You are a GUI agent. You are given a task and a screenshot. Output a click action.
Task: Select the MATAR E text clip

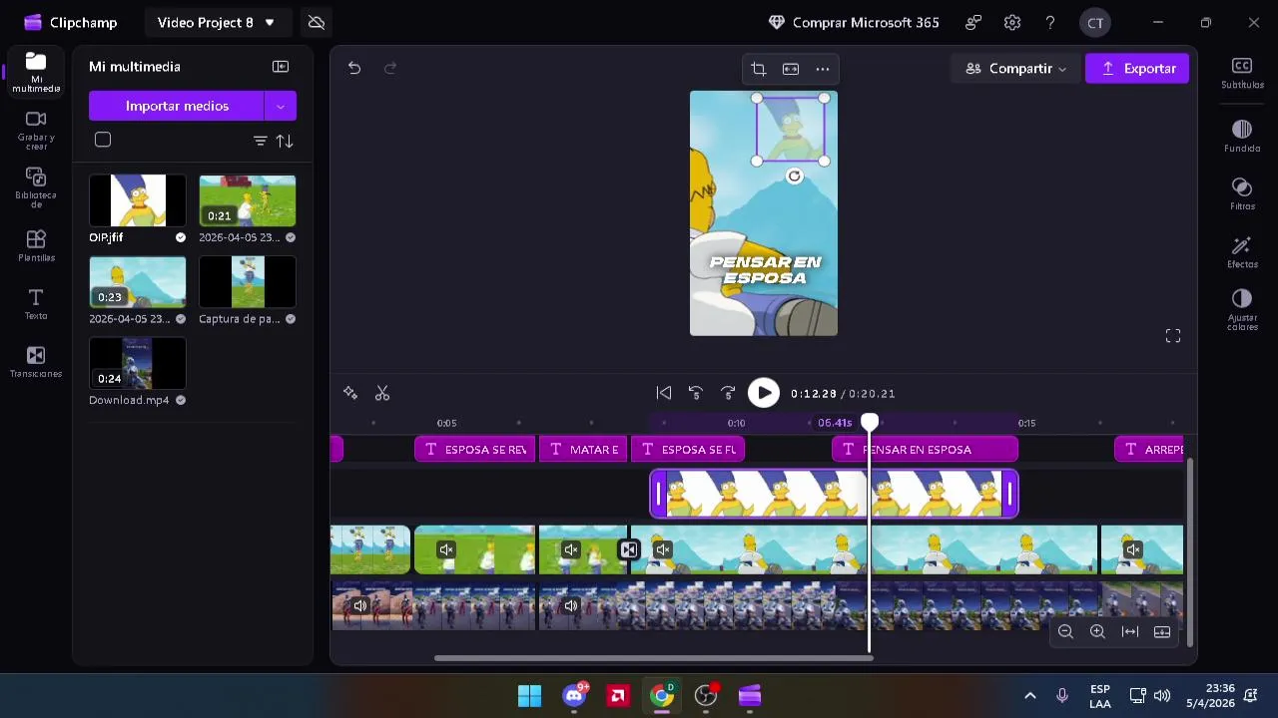(583, 449)
